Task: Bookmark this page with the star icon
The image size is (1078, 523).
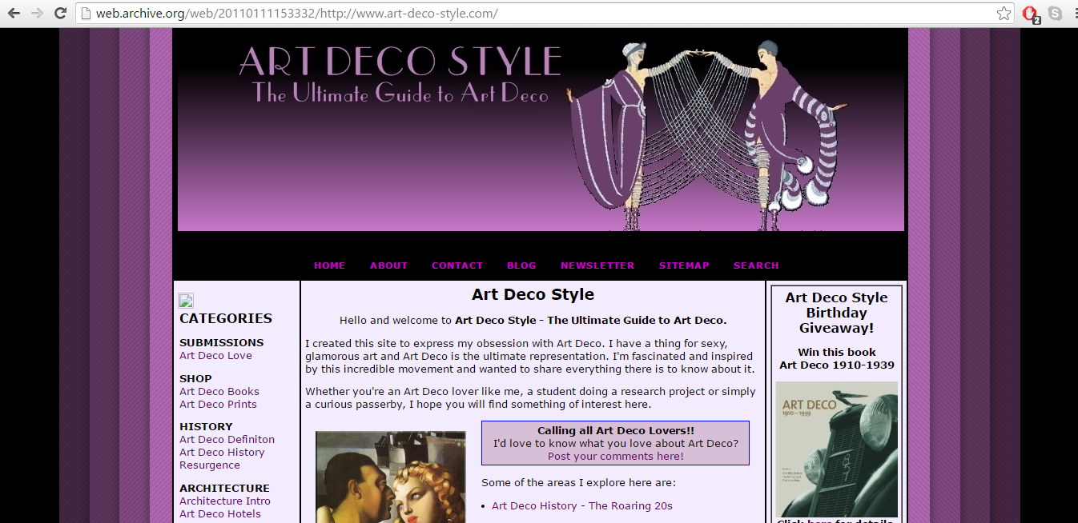Action: click(x=1004, y=14)
